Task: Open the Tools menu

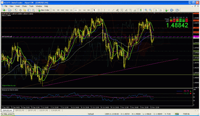Action: [x=31, y=6]
